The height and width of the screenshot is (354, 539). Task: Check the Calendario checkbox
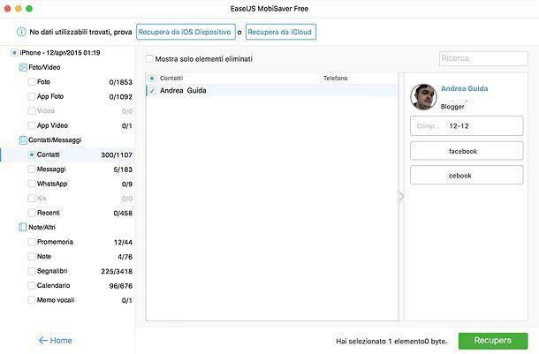tap(32, 286)
